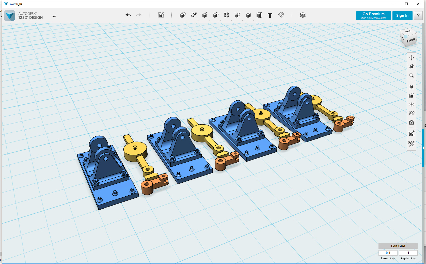Expand the side panel arrow on right edge
426x264 pixels.
pyautogui.click(x=423, y=147)
